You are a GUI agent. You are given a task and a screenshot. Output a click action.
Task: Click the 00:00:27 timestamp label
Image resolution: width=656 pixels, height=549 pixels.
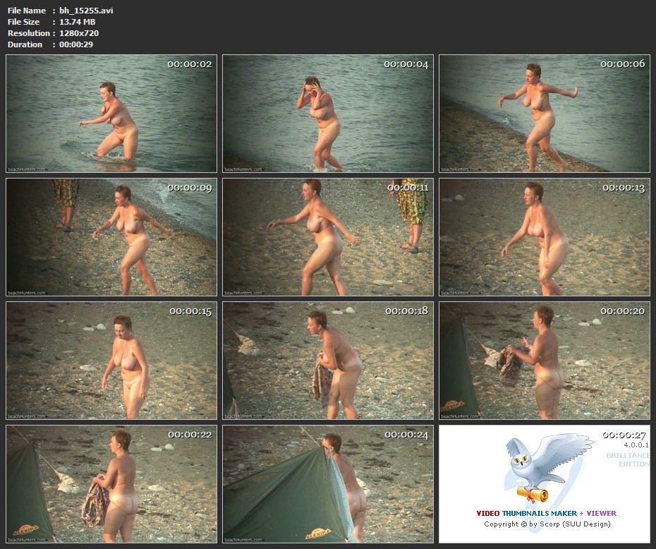tap(623, 435)
